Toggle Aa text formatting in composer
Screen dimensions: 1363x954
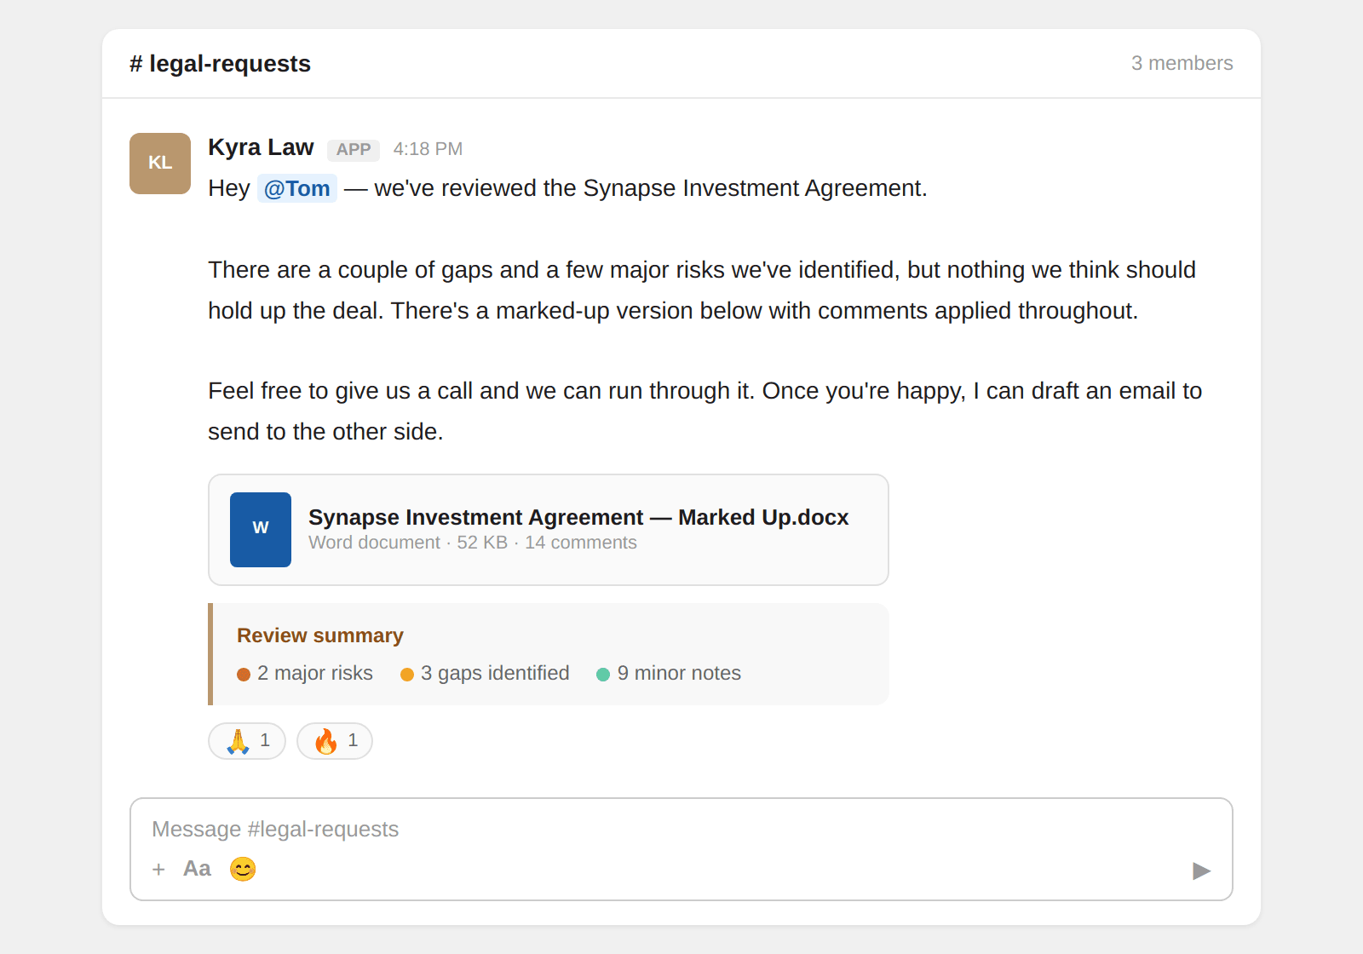[x=197, y=869]
